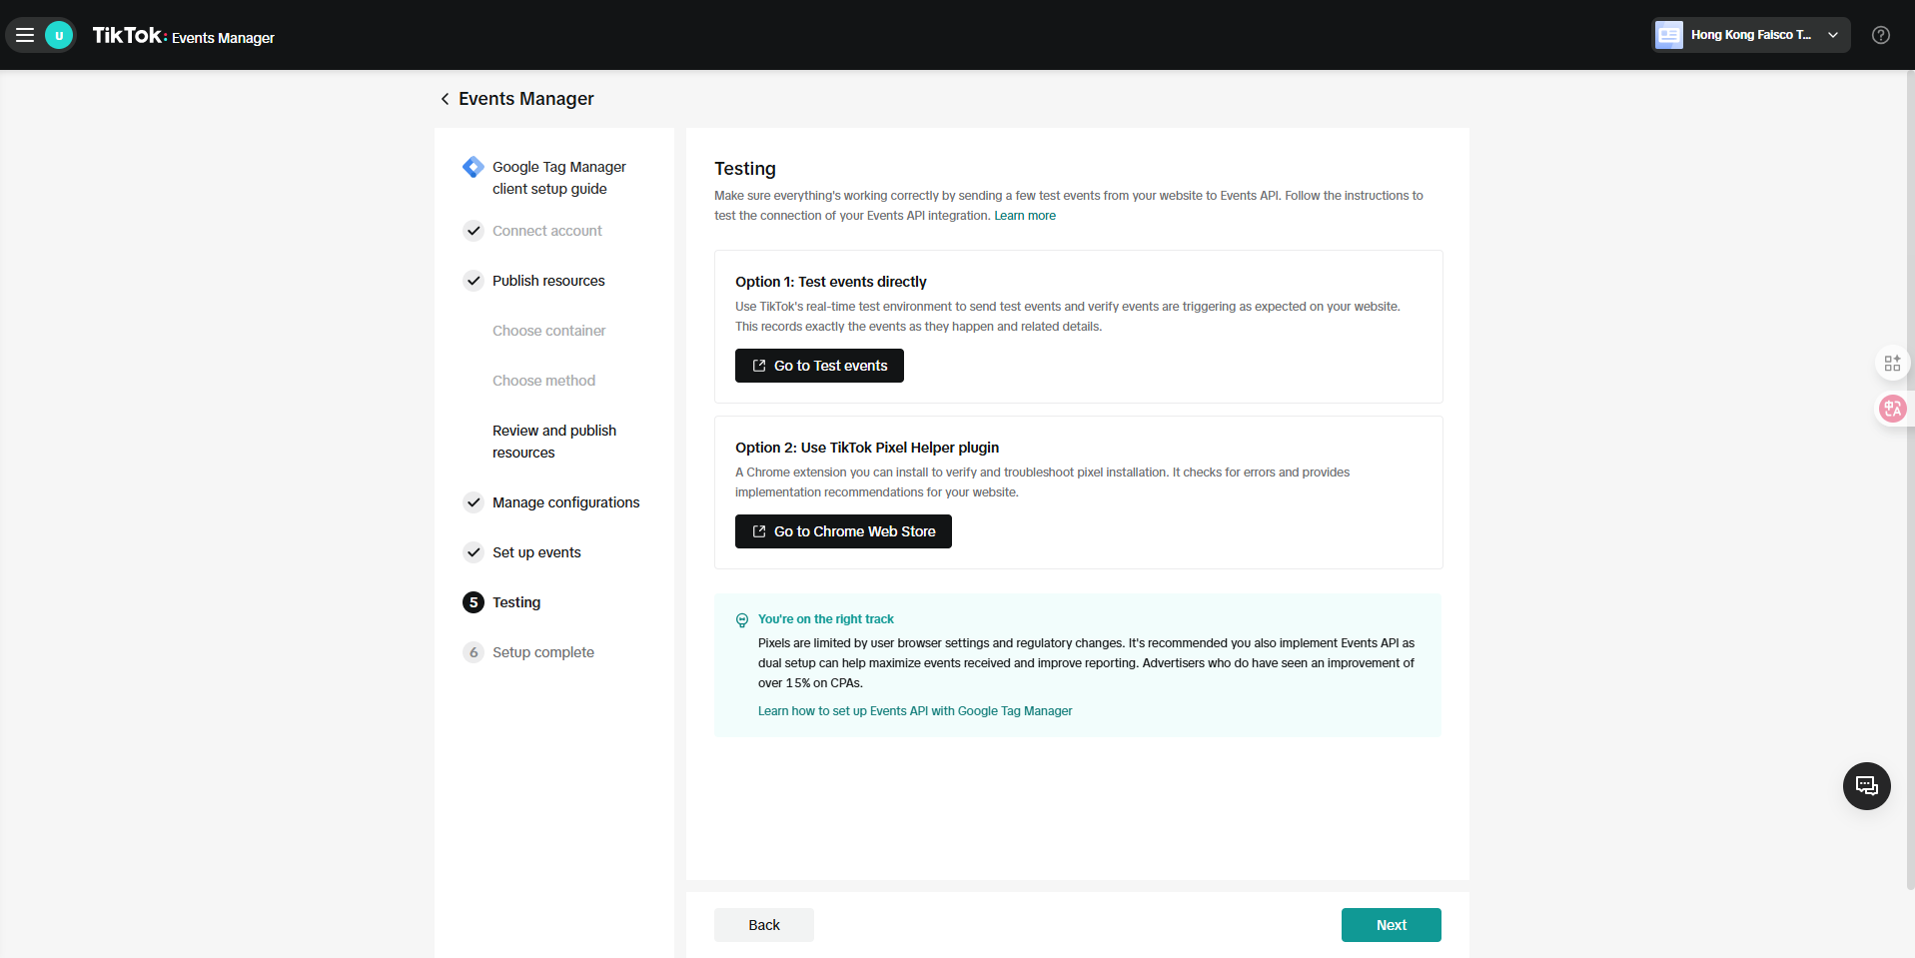Open the help question mark icon
The image size is (1915, 958).
[1880, 35]
